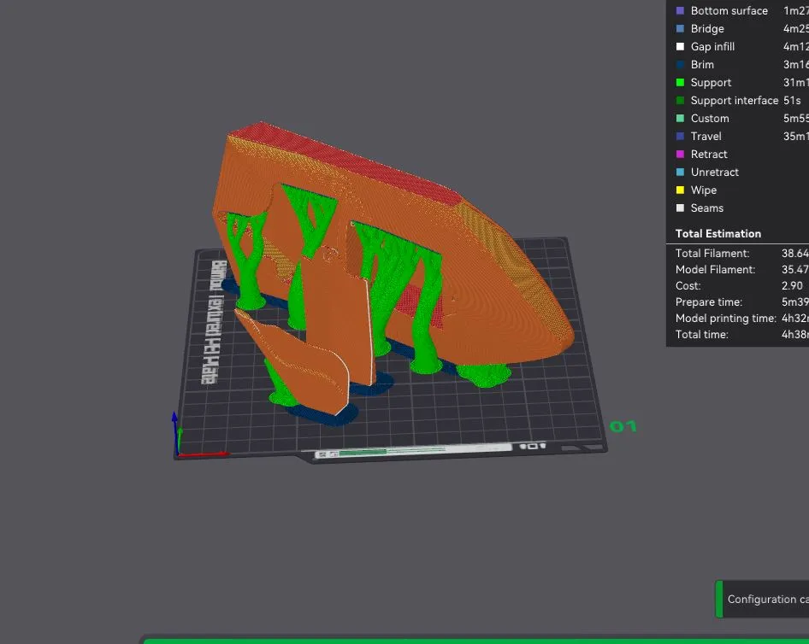Viewport: 809px width, 644px height.
Task: Open the Configuration notification
Action: pyautogui.click(x=764, y=599)
